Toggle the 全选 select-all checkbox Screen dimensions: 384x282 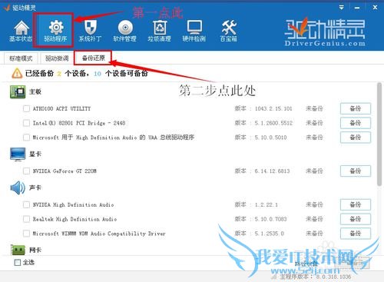coord(18,262)
